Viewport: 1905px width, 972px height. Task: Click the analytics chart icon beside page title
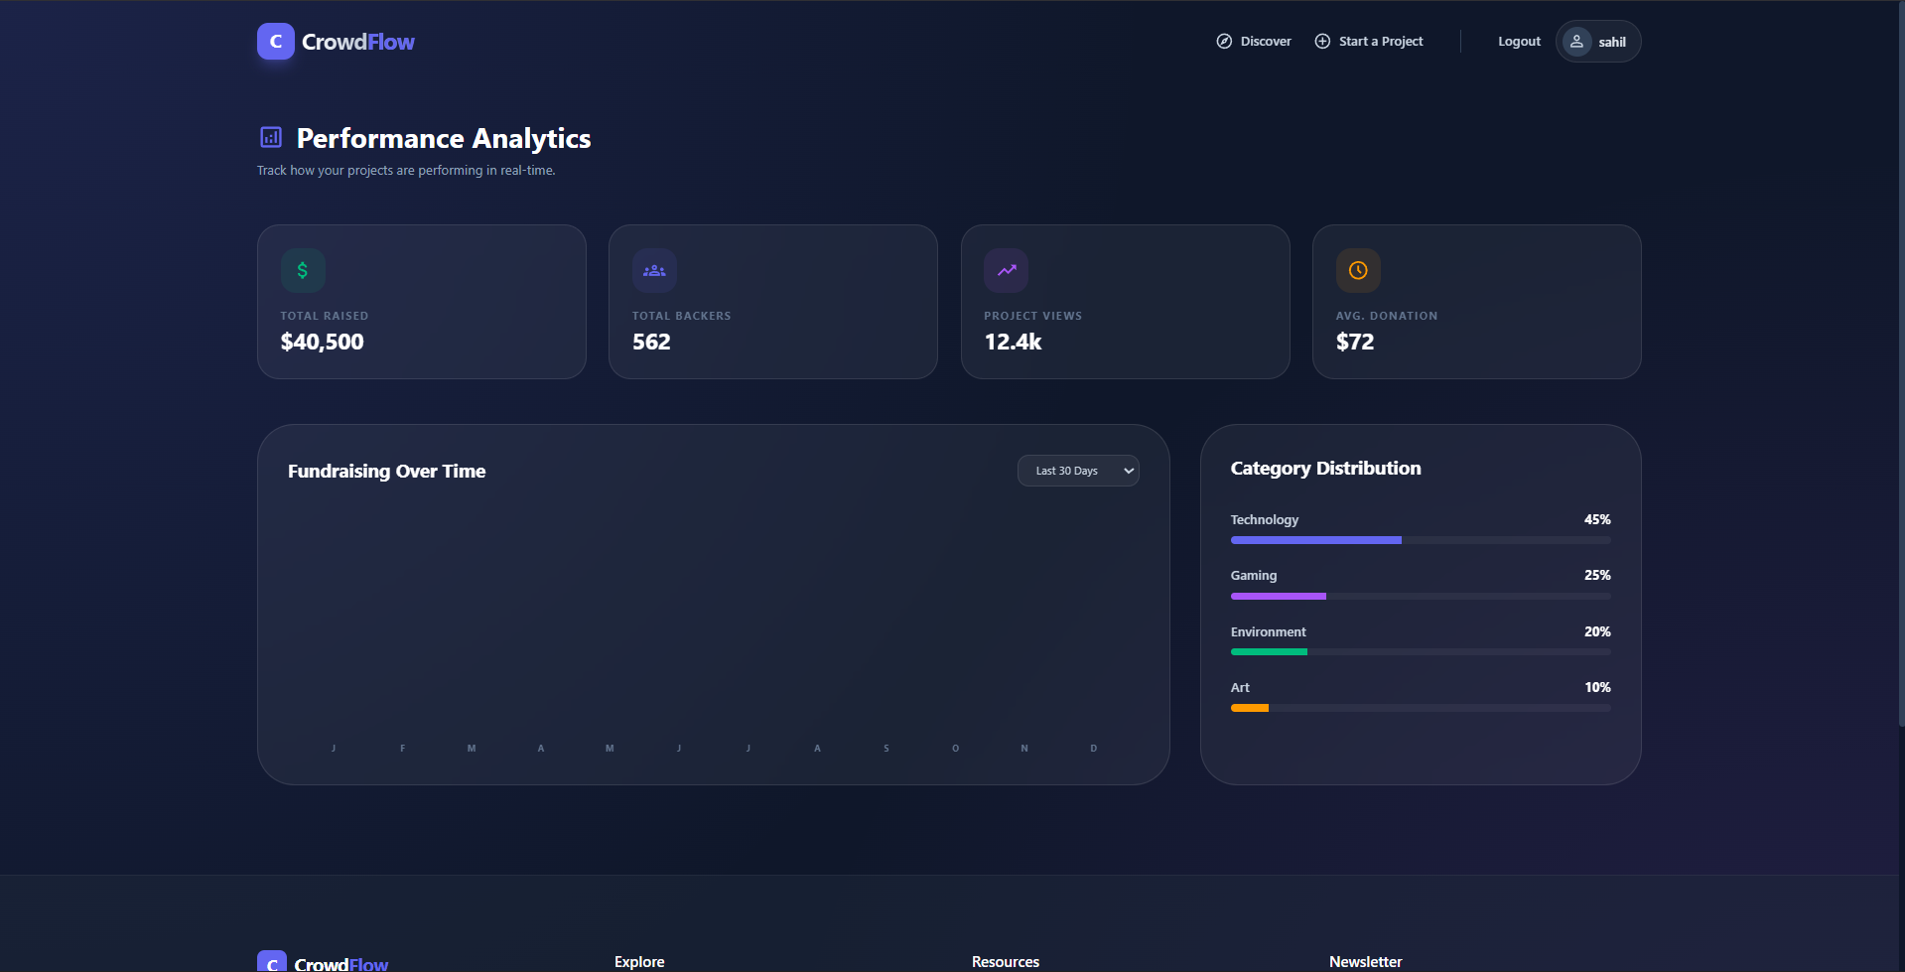click(271, 137)
